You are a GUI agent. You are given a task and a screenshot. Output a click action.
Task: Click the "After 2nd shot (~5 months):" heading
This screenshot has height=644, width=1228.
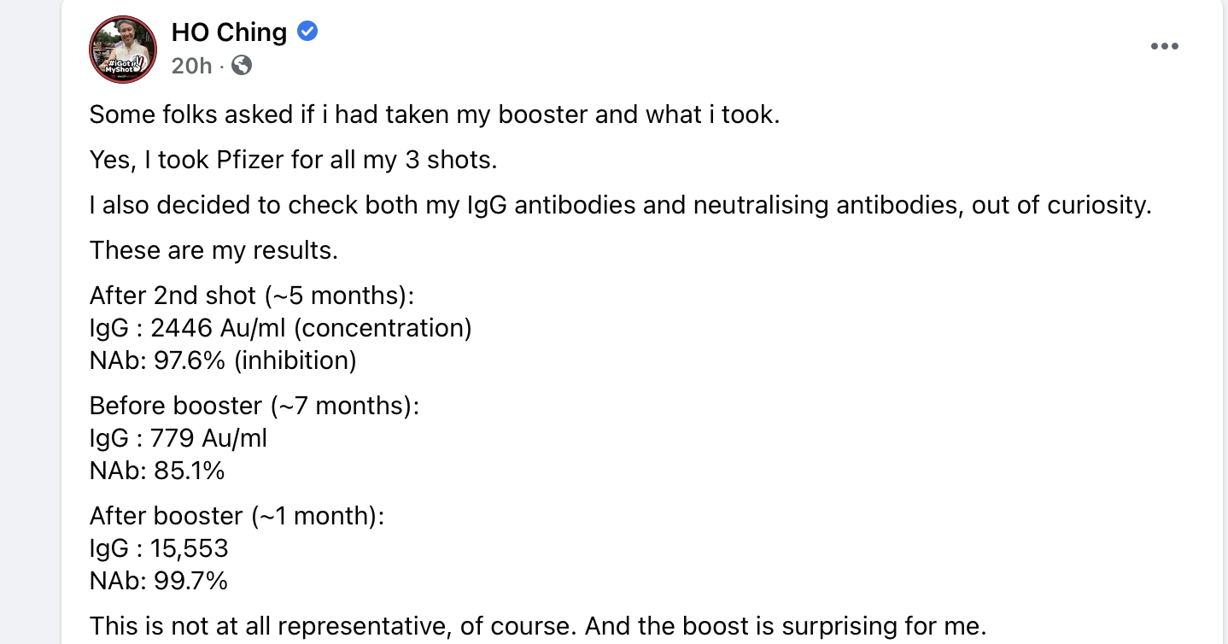point(252,296)
